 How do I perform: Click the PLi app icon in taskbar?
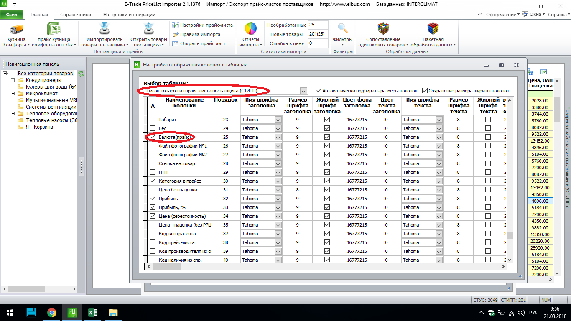click(x=72, y=313)
